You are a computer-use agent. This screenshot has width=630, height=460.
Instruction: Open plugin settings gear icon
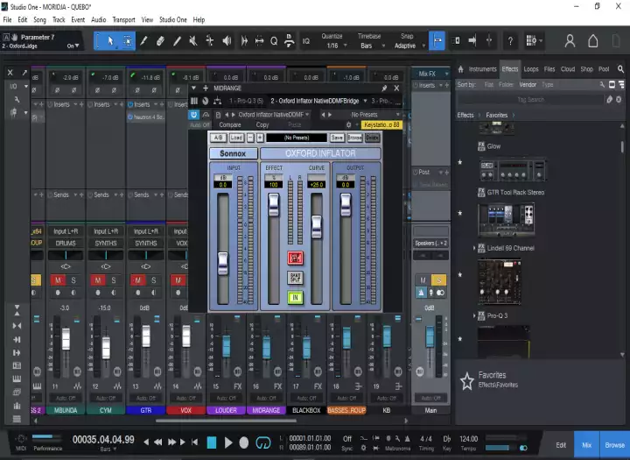[349, 124]
